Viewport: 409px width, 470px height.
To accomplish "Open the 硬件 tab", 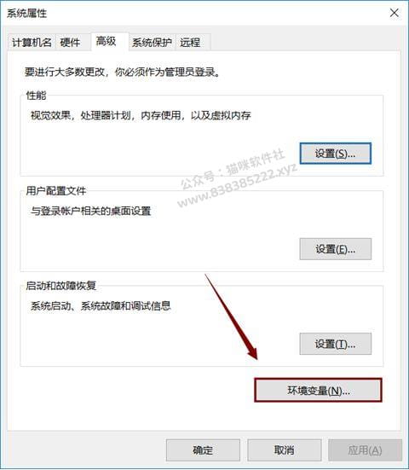I will [70, 43].
